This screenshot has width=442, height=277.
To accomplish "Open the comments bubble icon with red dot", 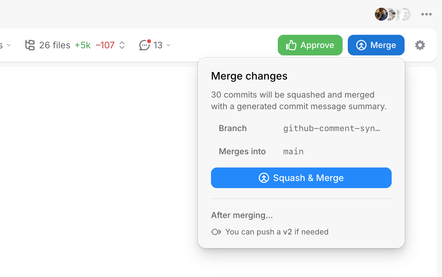I will (145, 45).
